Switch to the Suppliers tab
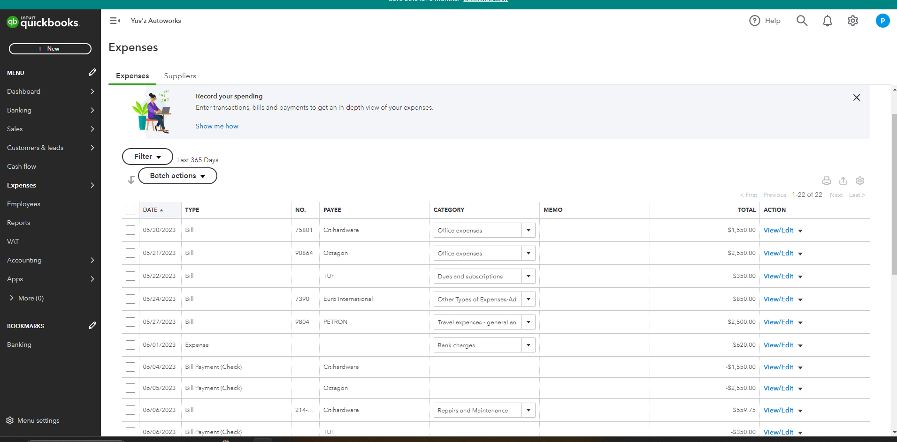Screen dimensions: 897x442 coord(180,76)
